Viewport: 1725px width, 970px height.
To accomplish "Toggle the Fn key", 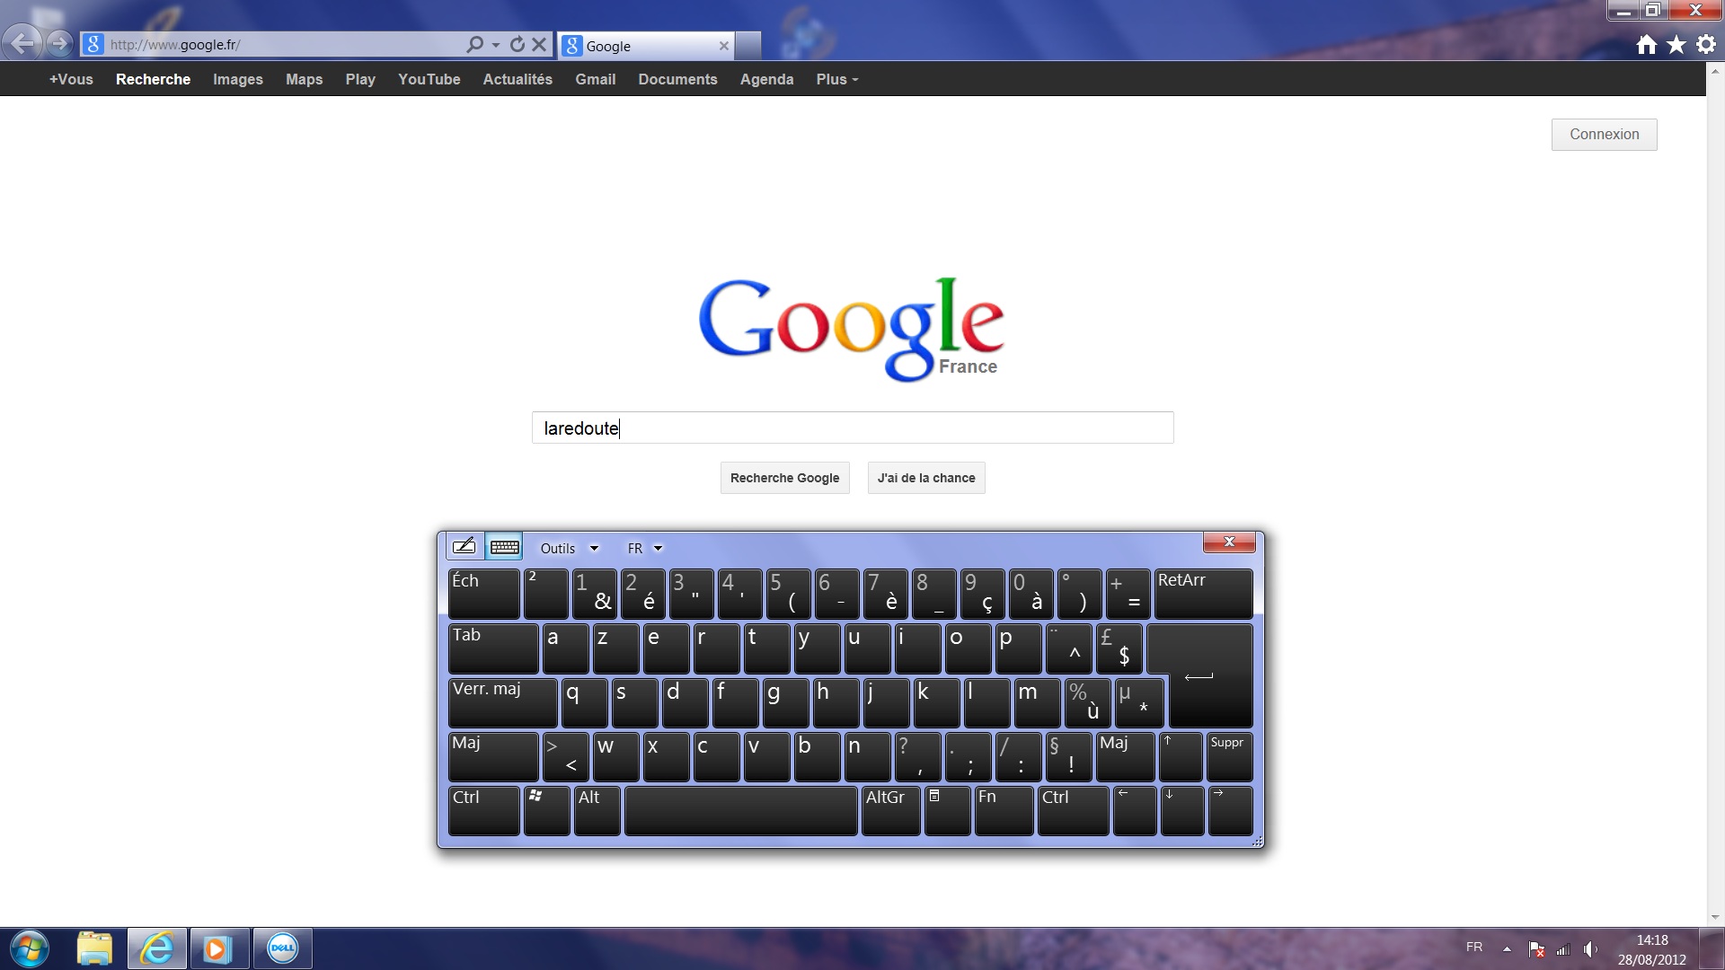I will [x=1004, y=811].
